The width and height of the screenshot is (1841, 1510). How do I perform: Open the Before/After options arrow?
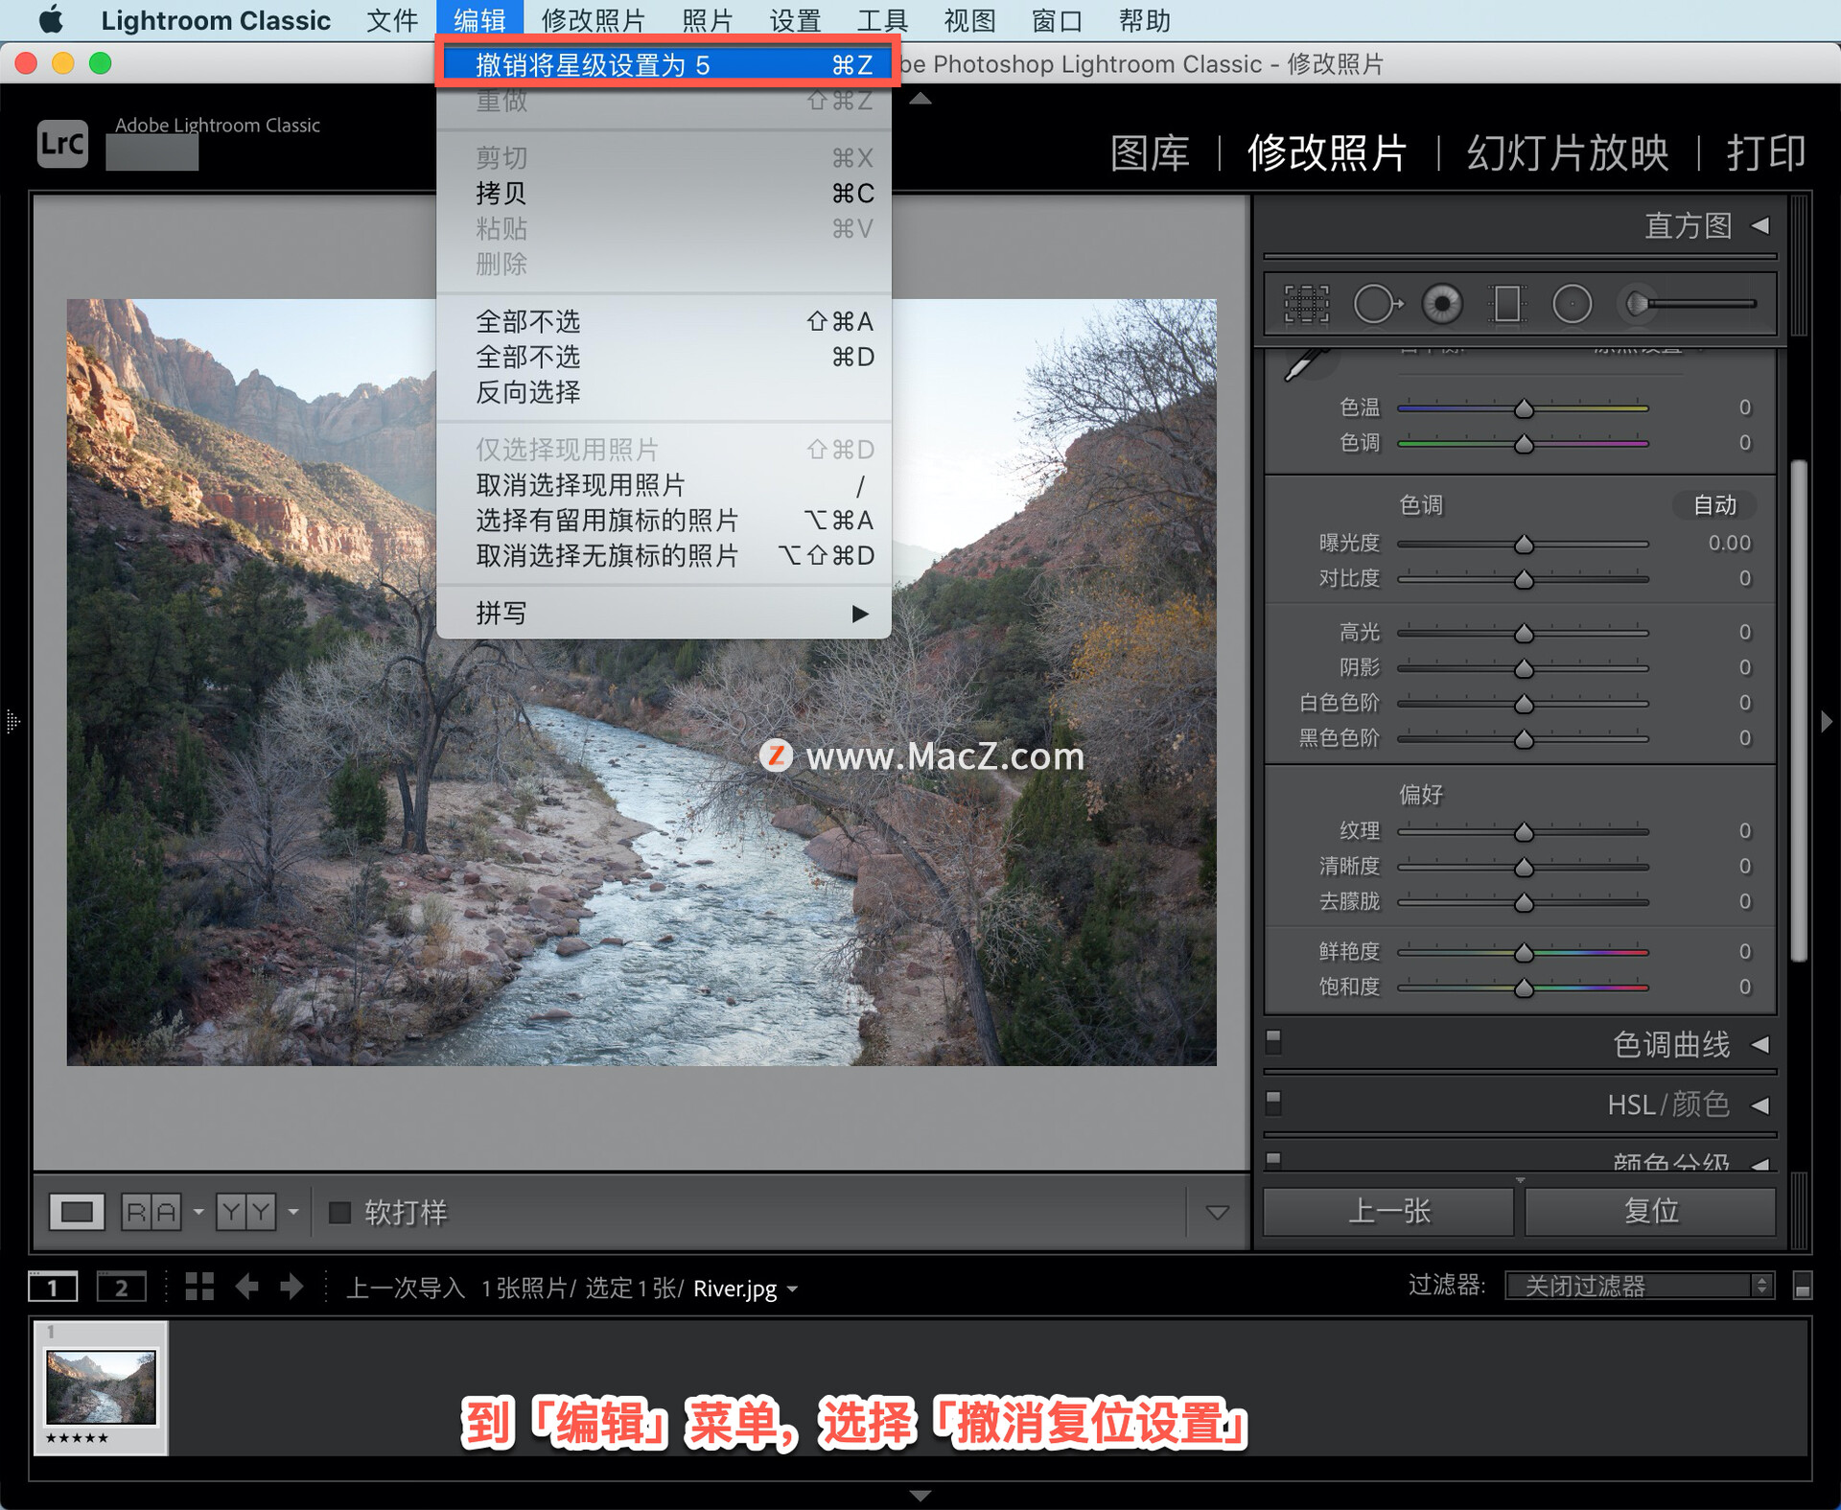click(x=293, y=1213)
